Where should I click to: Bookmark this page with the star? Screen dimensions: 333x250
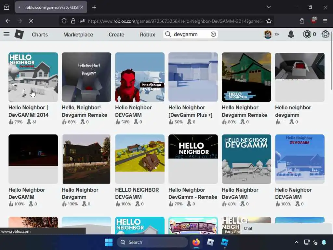pos(269,21)
